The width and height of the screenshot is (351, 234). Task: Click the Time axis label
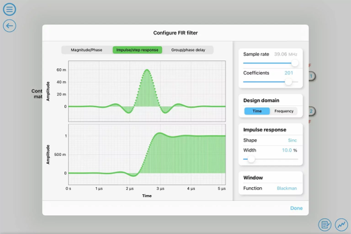[x=147, y=196]
